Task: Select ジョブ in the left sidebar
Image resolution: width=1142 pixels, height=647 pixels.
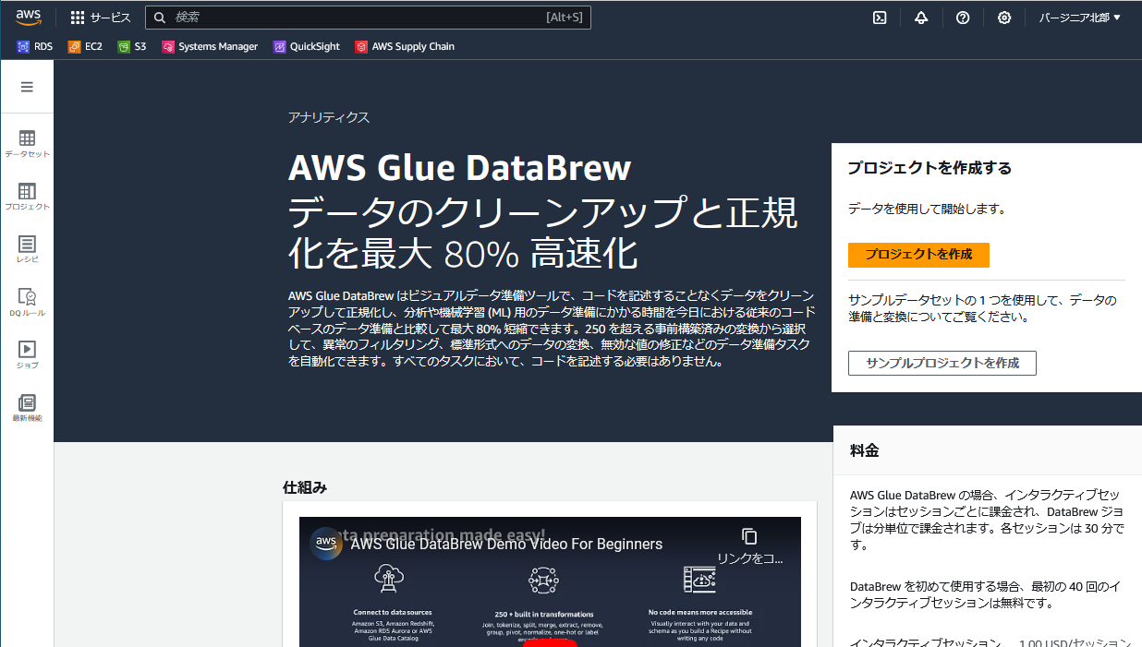Action: [28, 354]
